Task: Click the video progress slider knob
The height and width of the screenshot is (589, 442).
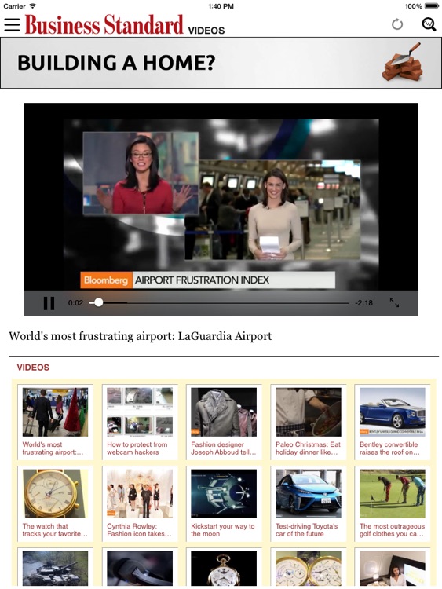Action: pos(98,302)
